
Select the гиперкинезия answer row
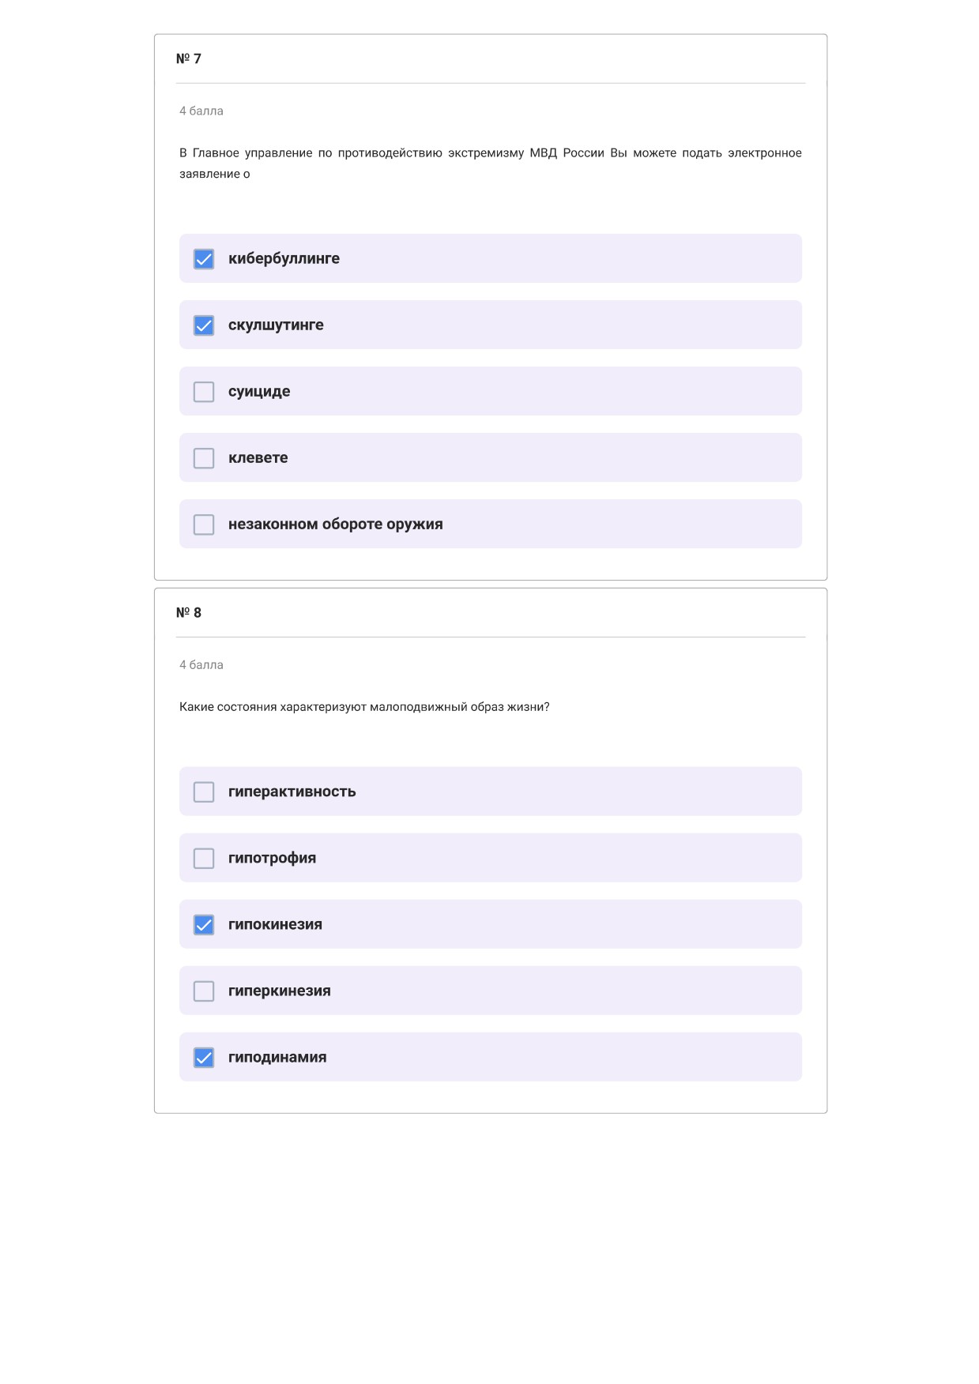491,991
